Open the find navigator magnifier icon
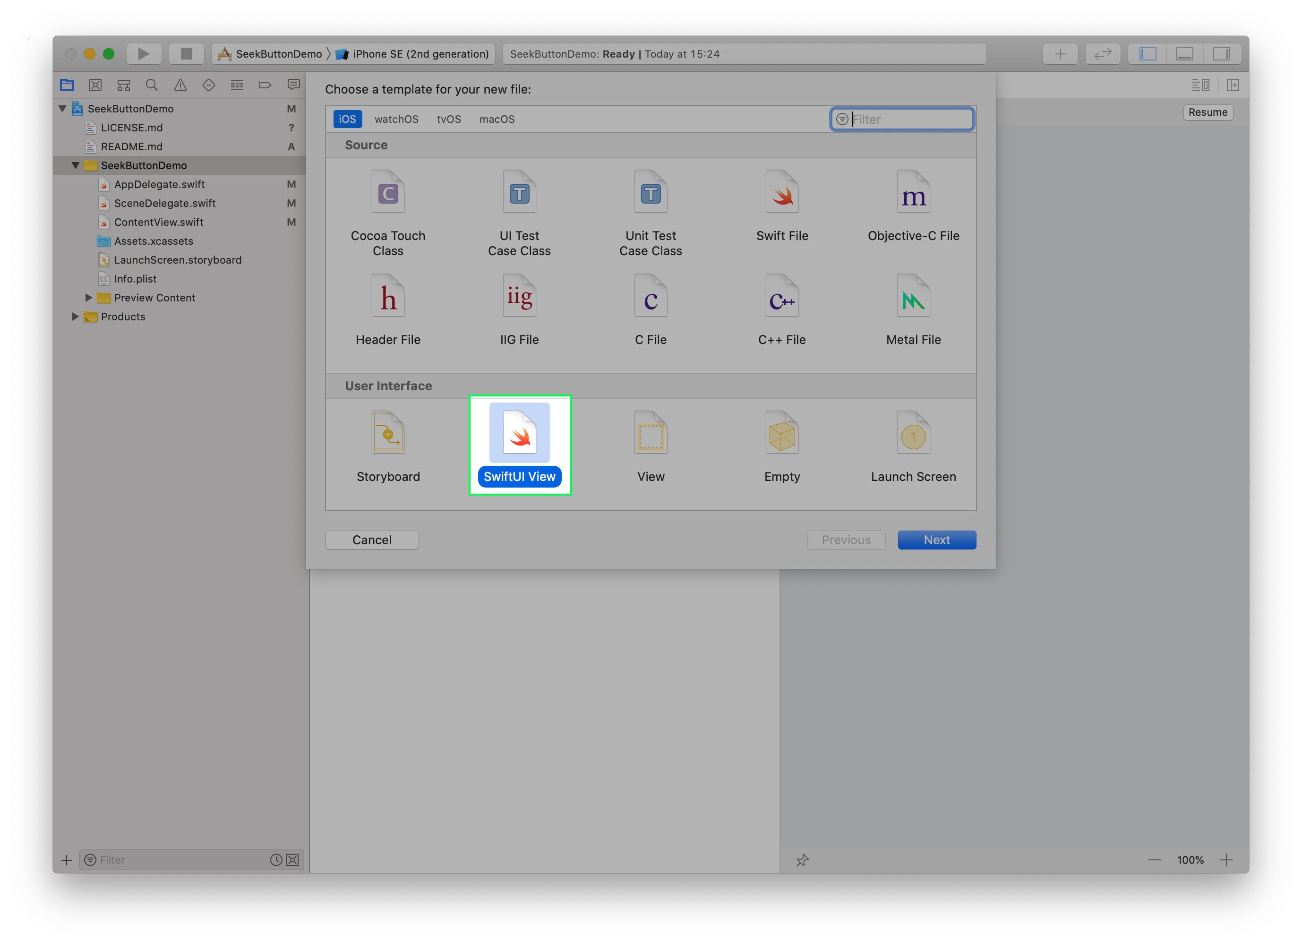 [x=152, y=85]
